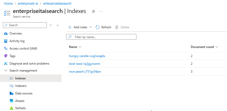Click the green Skillsets cubes icon
This screenshot has height=111, width=227.
pos(11,108)
